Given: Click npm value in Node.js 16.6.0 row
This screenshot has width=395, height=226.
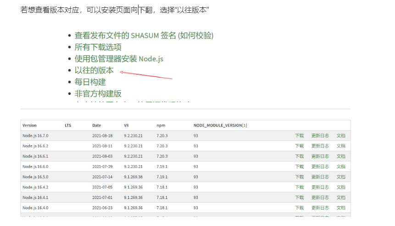Looking at the screenshot, I should [x=162, y=166].
